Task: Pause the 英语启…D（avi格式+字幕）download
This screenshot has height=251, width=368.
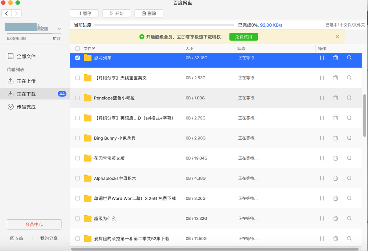Action: 322,118
